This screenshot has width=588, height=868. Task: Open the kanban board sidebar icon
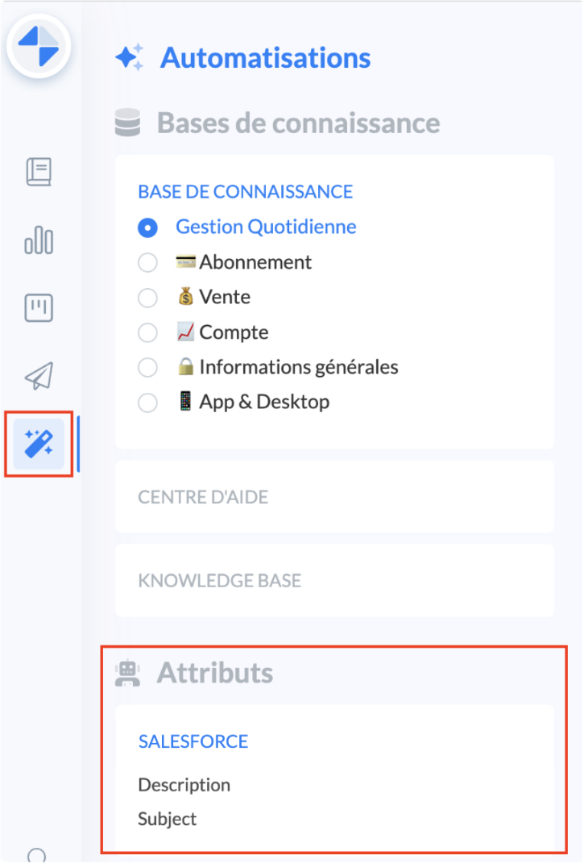(x=39, y=308)
